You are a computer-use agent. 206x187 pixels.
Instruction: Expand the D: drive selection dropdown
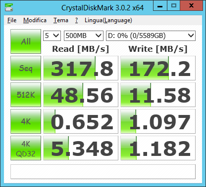click(151, 36)
